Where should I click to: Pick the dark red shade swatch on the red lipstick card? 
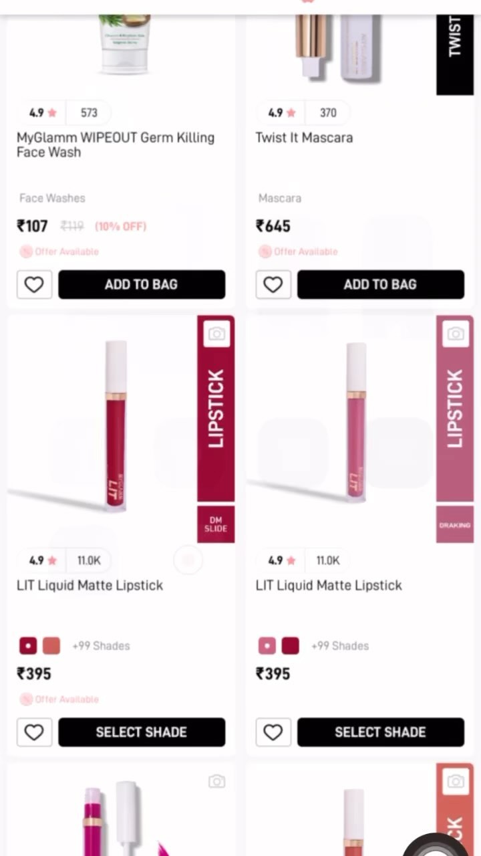coord(28,646)
